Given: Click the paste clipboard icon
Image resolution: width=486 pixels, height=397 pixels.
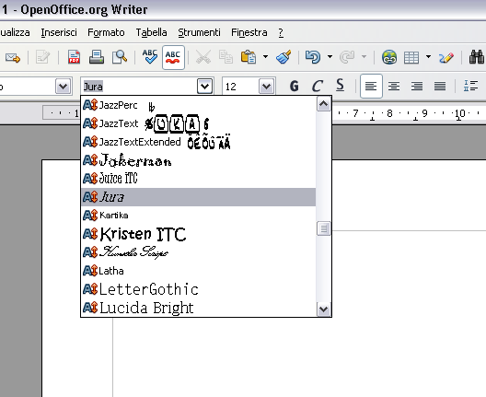Looking at the screenshot, I should point(249,57).
